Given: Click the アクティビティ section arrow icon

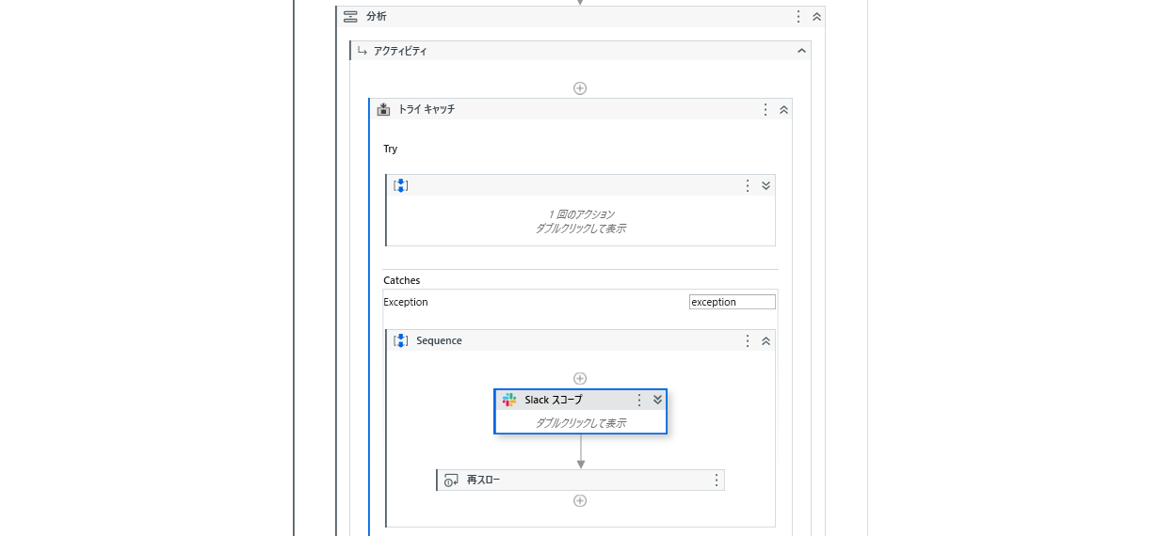Looking at the screenshot, I should [x=362, y=51].
